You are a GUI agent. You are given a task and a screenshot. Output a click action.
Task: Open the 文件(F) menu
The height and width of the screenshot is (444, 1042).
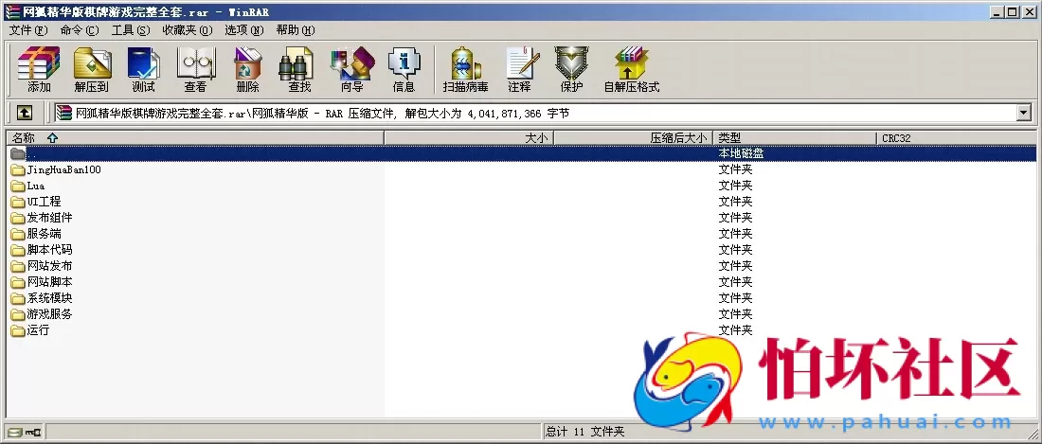[28, 30]
